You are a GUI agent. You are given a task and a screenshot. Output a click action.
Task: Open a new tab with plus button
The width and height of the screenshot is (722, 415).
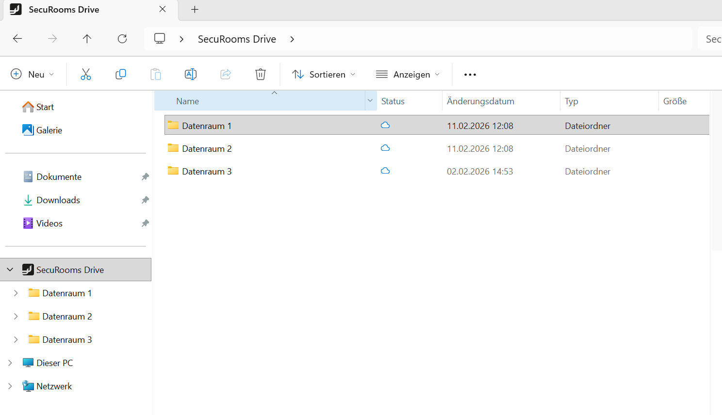pyautogui.click(x=195, y=10)
